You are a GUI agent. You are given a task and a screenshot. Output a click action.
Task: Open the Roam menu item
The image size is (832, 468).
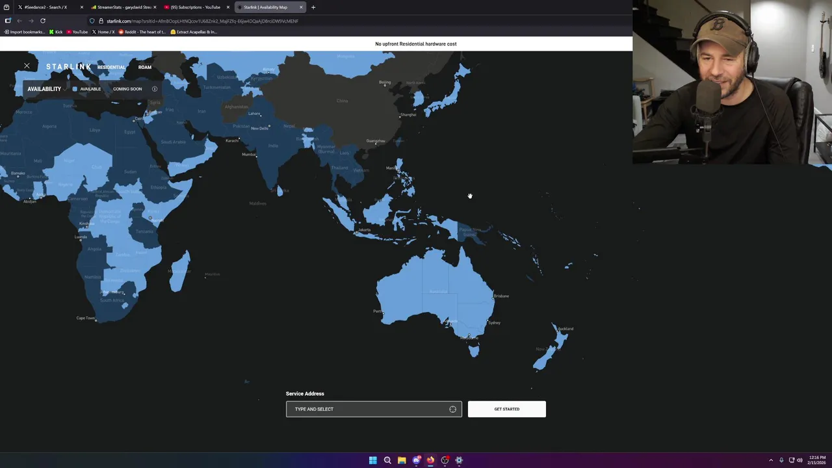click(144, 67)
